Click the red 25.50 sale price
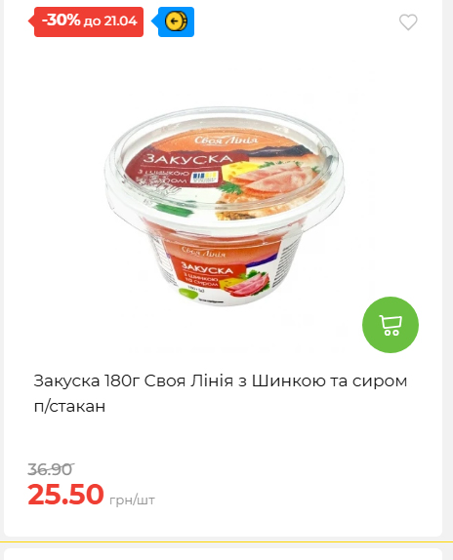453x560 pixels. tap(65, 494)
